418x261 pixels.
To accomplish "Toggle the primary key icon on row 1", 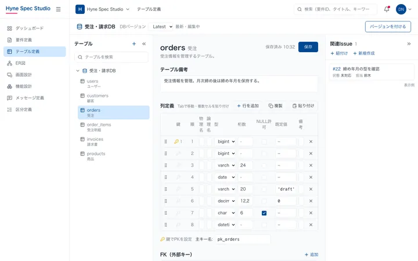I will point(178,142).
